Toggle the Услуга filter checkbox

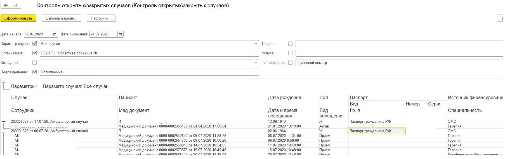[x=290, y=53]
